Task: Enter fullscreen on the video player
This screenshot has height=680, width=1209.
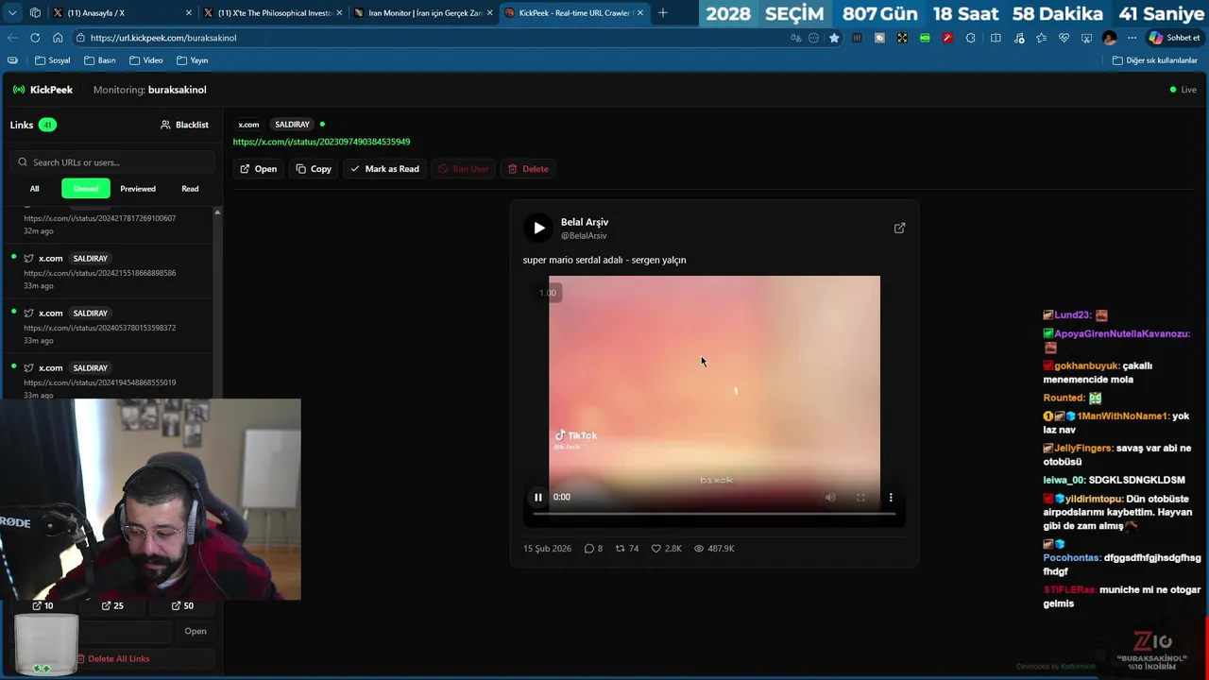Action: coord(860,497)
